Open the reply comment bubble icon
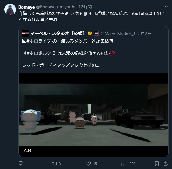This screenshot has height=169, width=172. (x=21, y=164)
